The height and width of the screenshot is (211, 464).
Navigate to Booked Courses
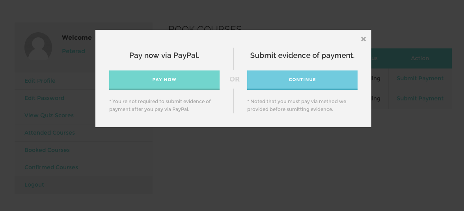click(47, 150)
